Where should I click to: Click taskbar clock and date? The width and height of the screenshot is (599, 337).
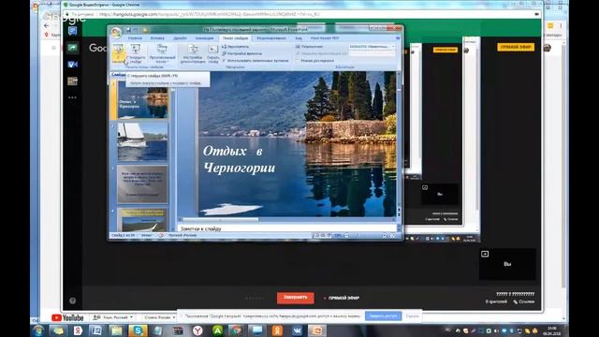coord(552,330)
